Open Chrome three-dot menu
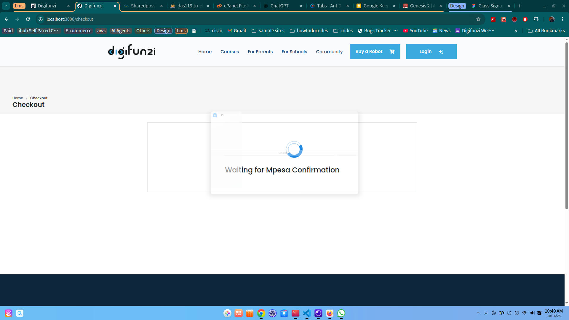 (x=562, y=19)
